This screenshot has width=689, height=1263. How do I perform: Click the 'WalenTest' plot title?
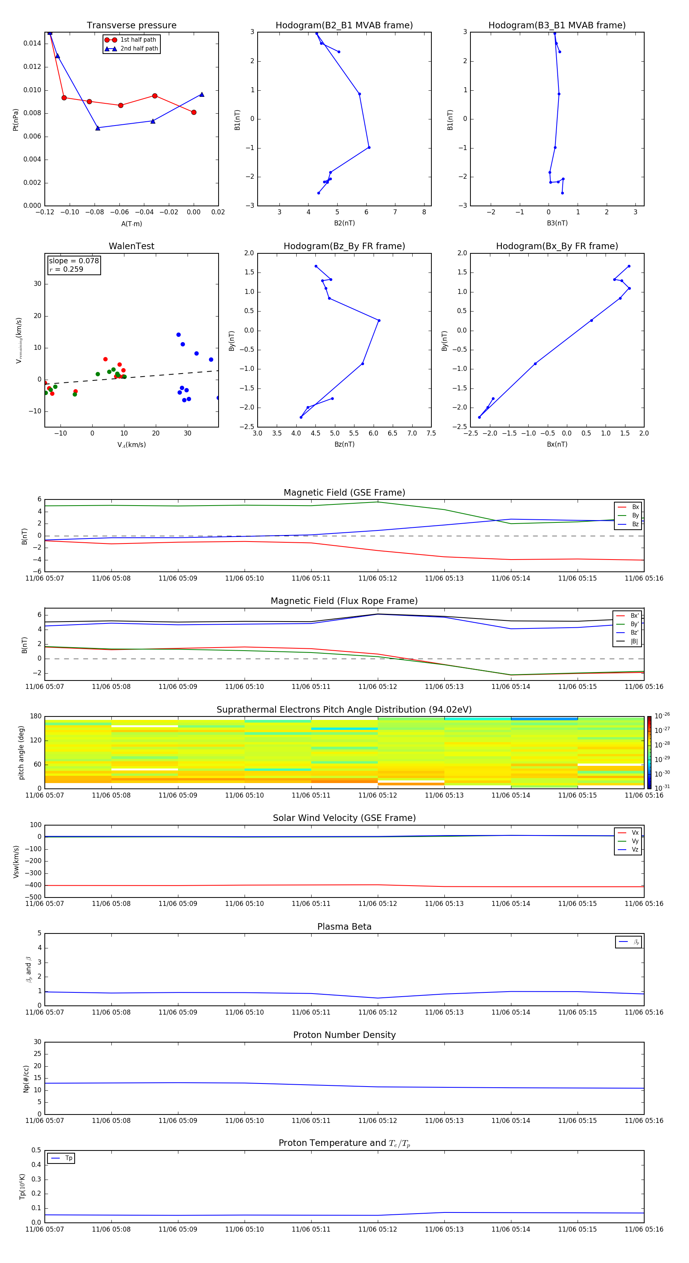131,246
